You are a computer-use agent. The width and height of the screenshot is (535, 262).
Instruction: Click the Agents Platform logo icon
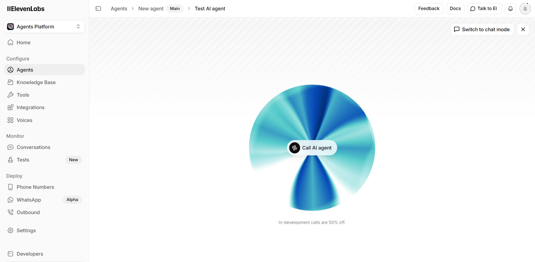click(11, 27)
